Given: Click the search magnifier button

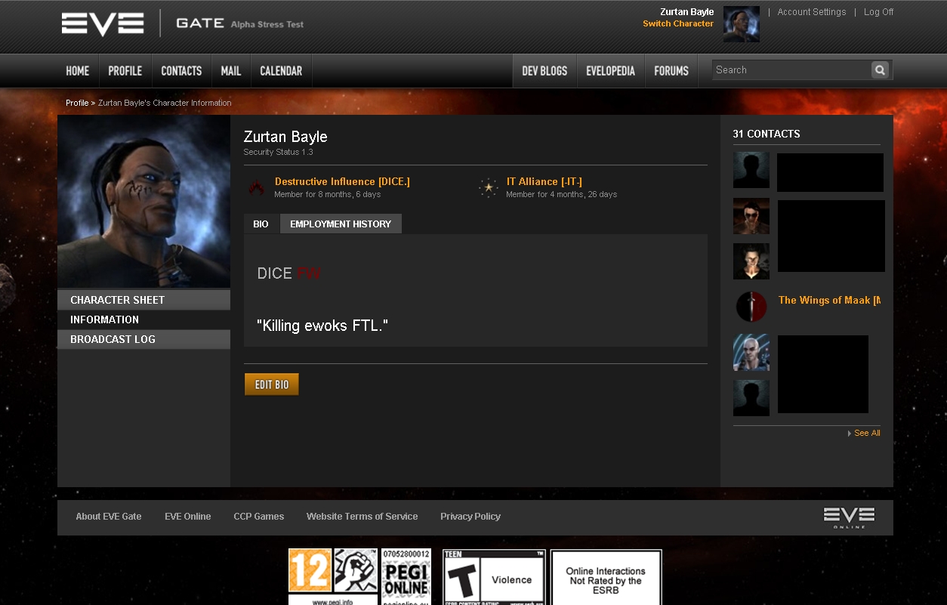Looking at the screenshot, I should pyautogui.click(x=880, y=70).
